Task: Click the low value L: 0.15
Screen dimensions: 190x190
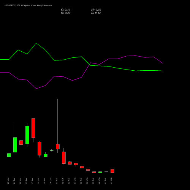Action: click(x=96, y=13)
